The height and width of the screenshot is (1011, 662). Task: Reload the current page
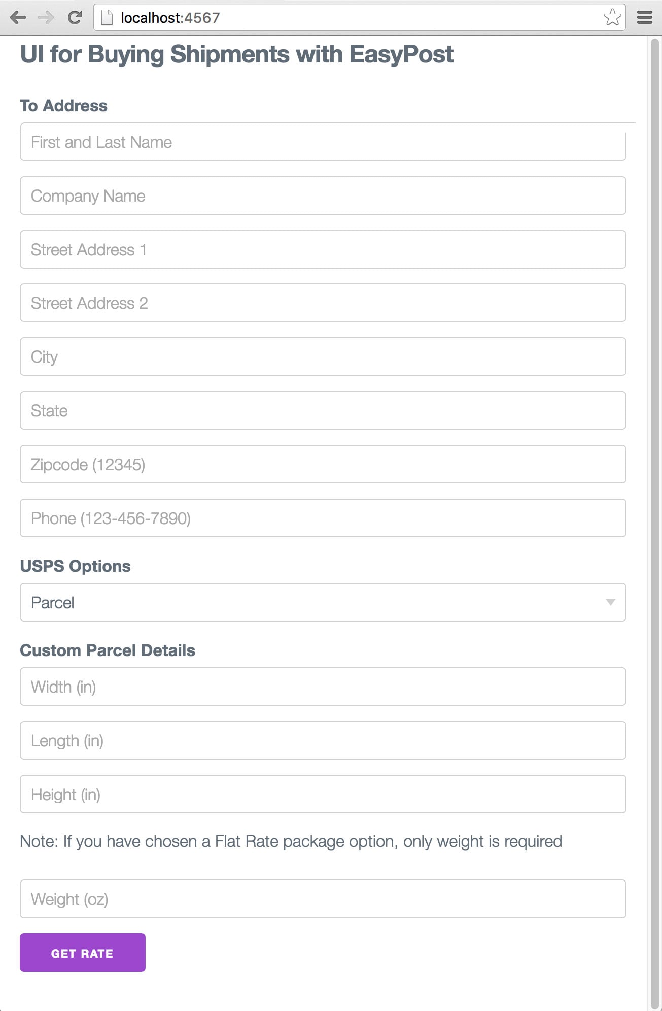(x=75, y=17)
